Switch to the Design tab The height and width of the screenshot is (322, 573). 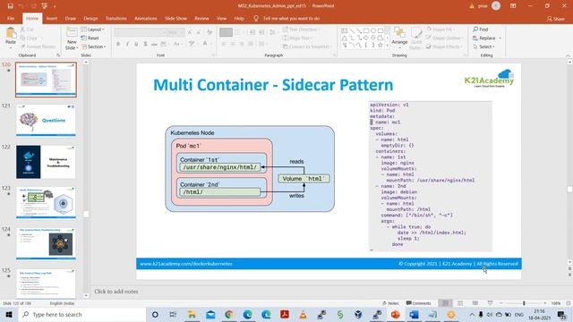[x=90, y=18]
